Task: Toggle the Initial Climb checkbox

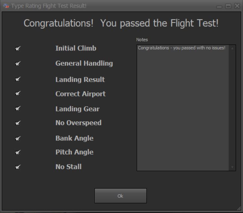Action: (x=18, y=49)
